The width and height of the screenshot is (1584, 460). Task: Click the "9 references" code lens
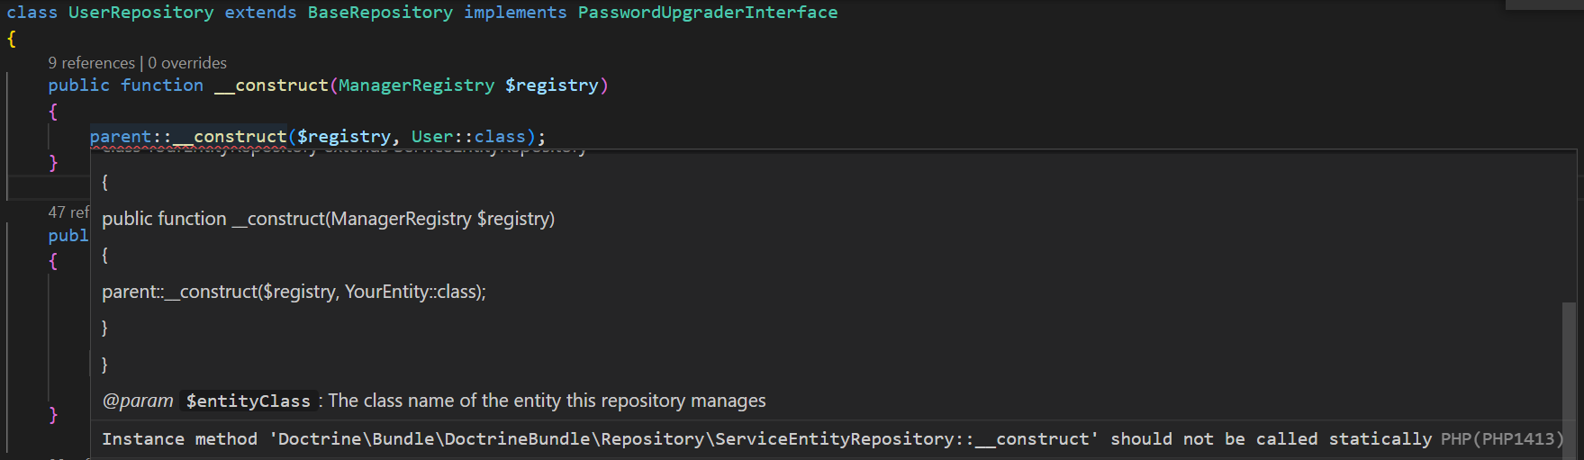pos(91,63)
